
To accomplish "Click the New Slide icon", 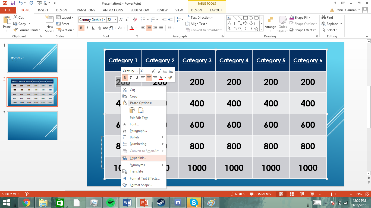I will pos(49,19).
